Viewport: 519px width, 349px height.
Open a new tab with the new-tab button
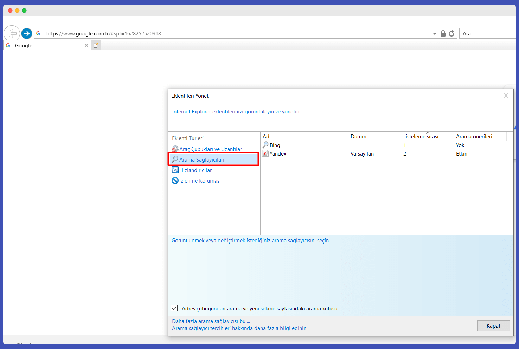(x=96, y=45)
